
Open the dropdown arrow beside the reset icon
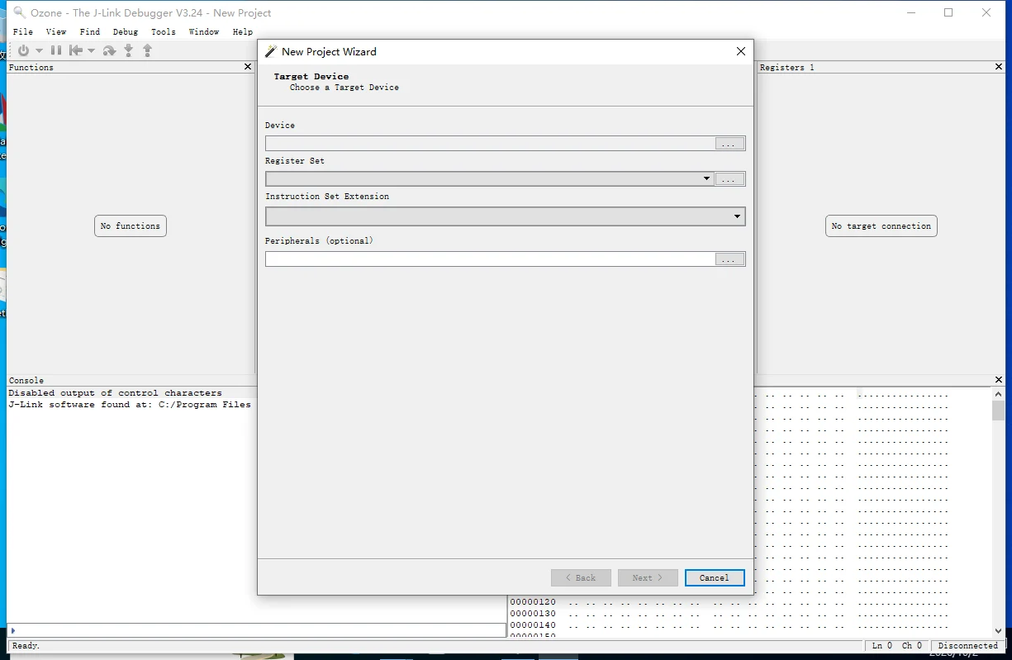(x=91, y=51)
